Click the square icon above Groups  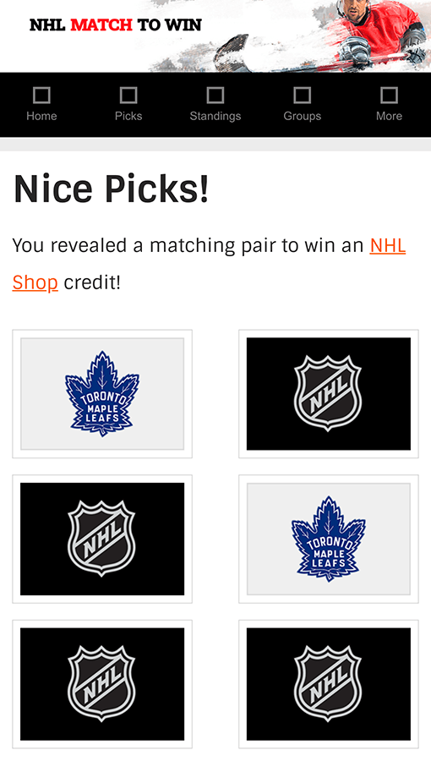coord(302,95)
